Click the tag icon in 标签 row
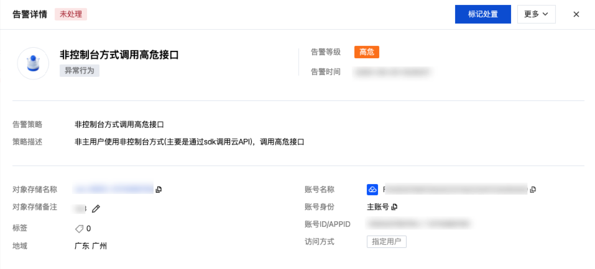Viewport: 595px width, 269px height. click(x=79, y=229)
